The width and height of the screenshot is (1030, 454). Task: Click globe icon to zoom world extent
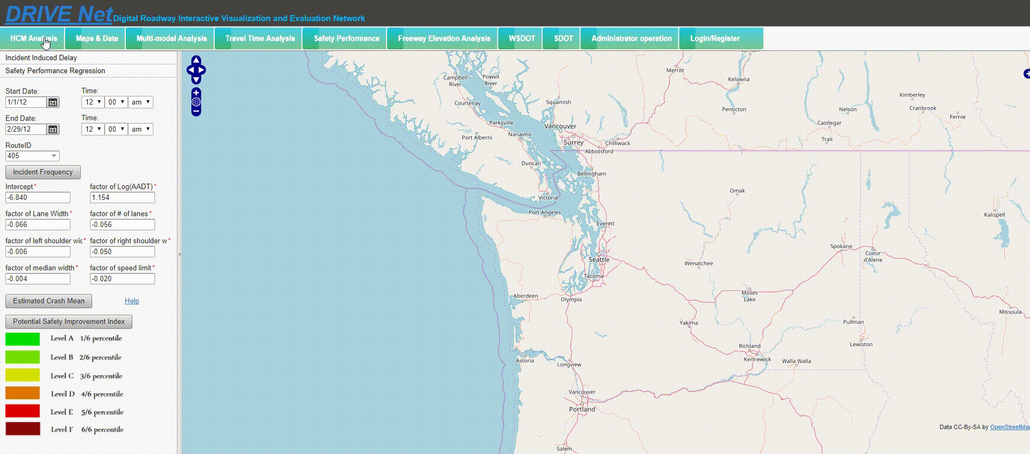pos(196,102)
